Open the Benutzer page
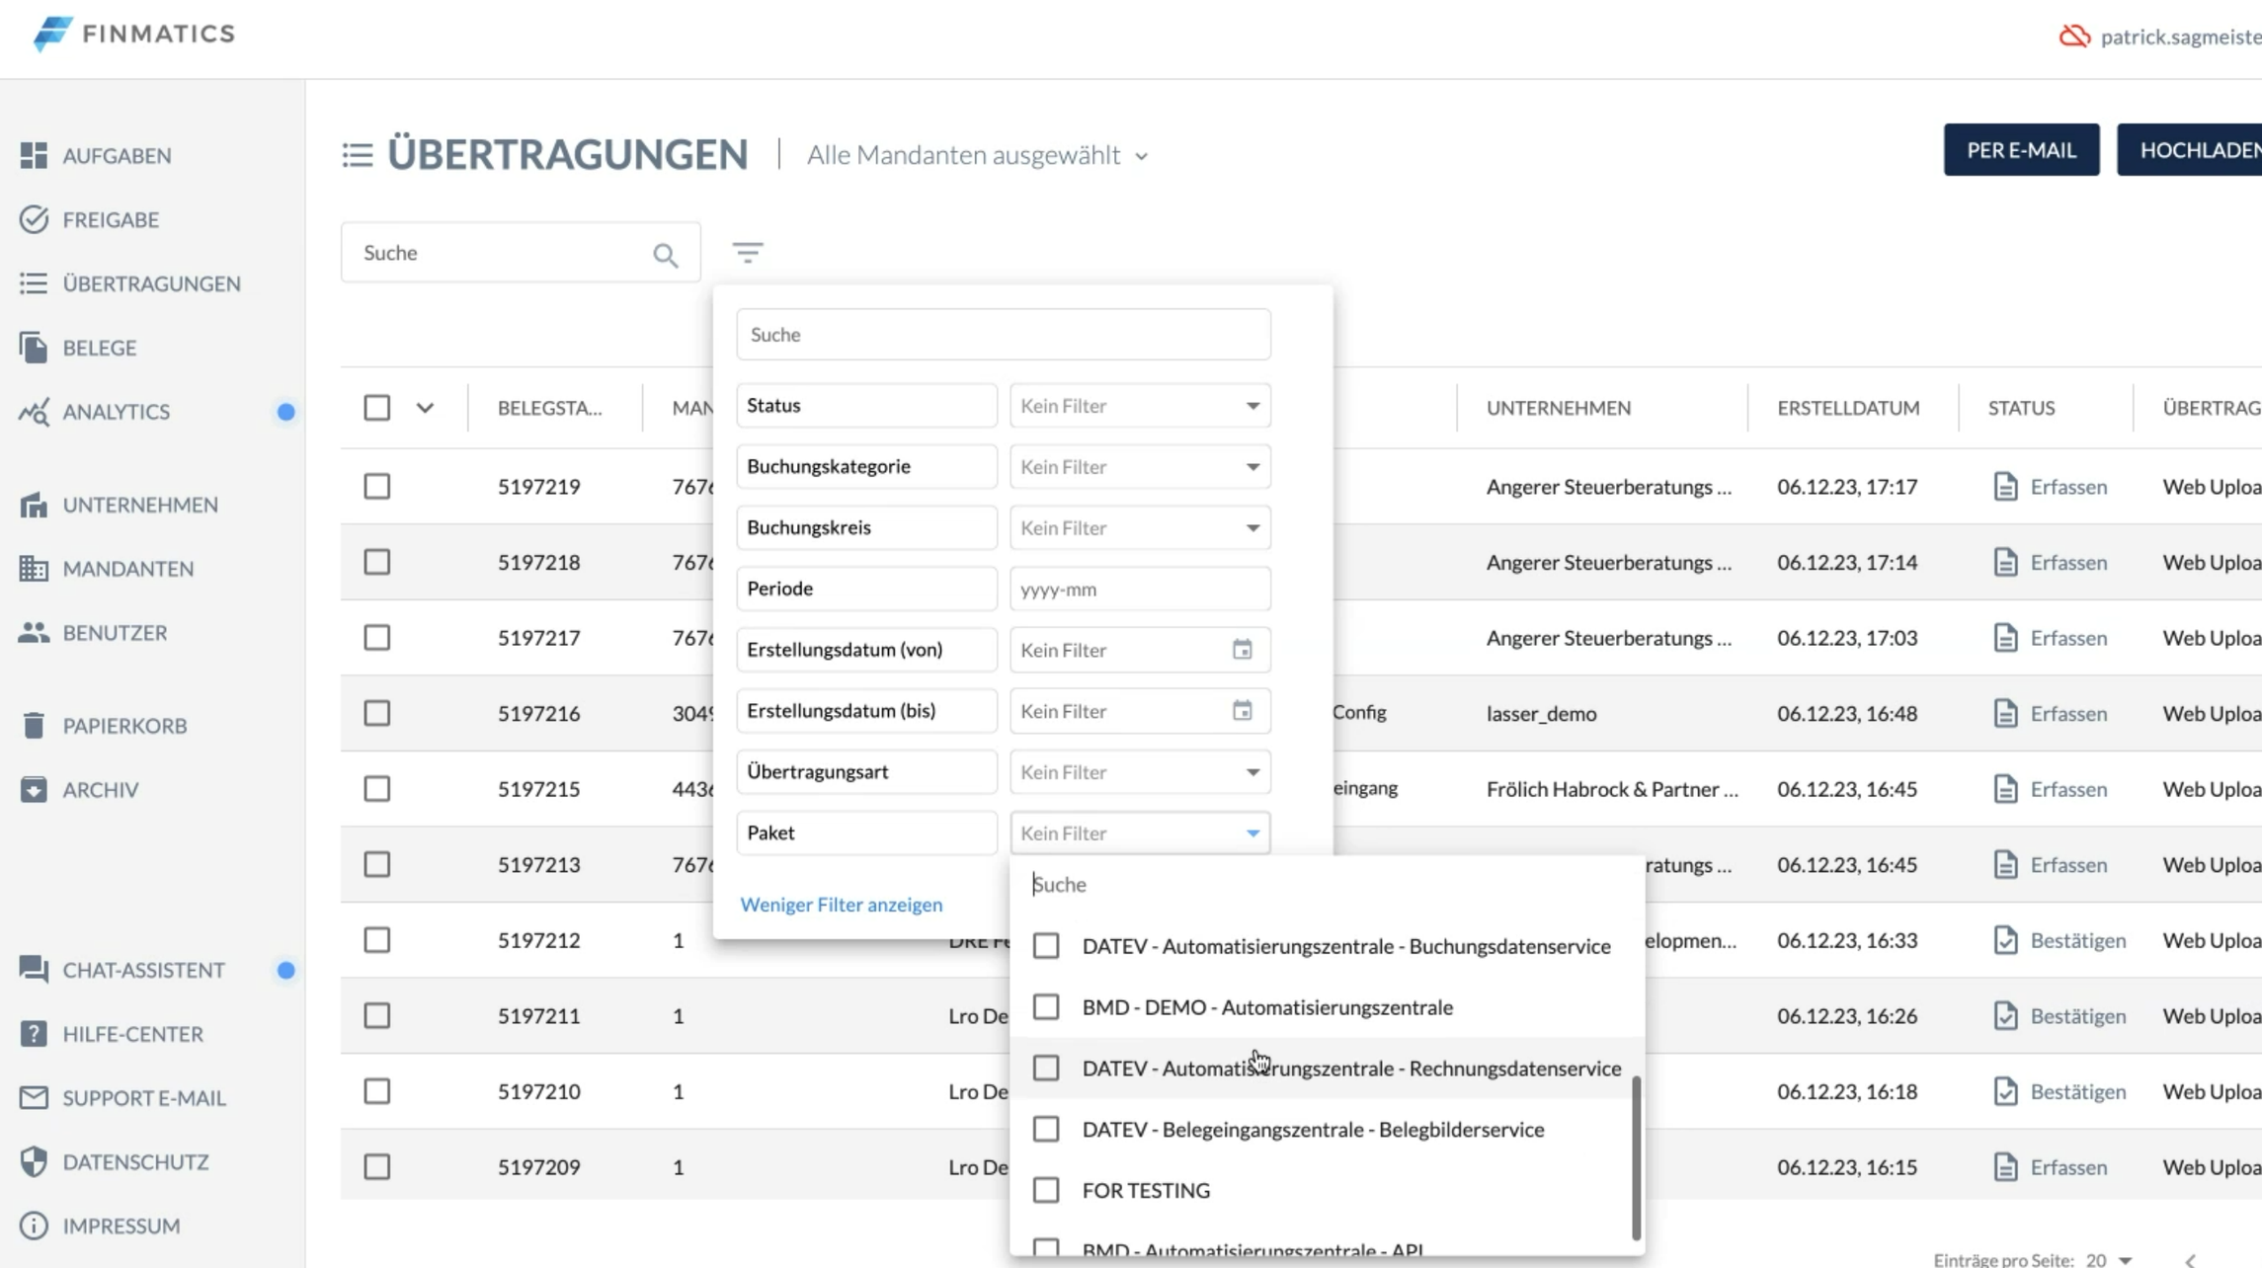Image resolution: width=2262 pixels, height=1268 pixels. pyautogui.click(x=115, y=633)
